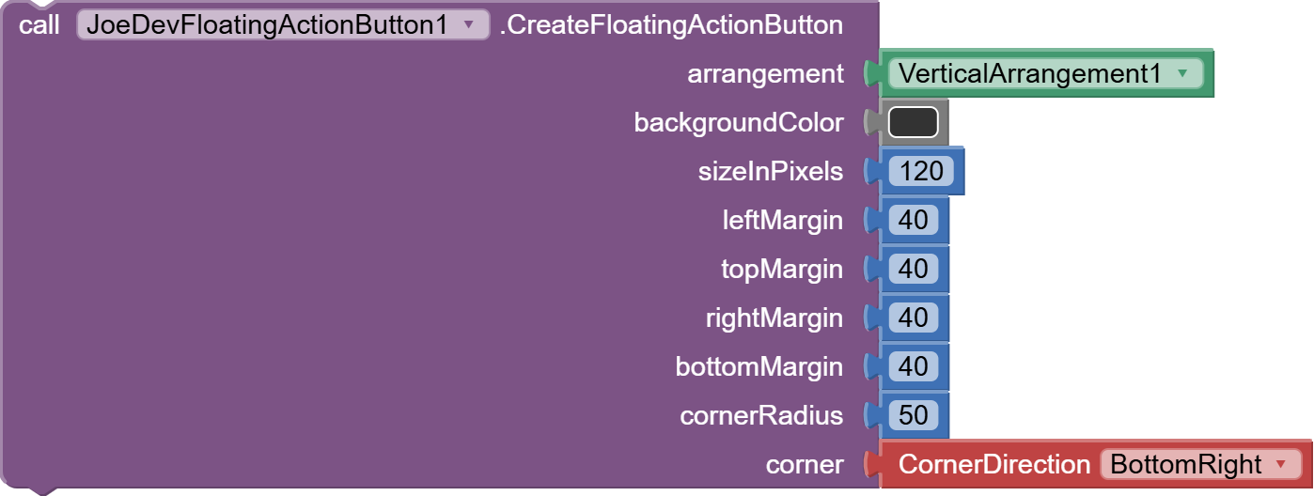
Task: Expand the BottomRight corner direction dropdown
Action: 1279,464
